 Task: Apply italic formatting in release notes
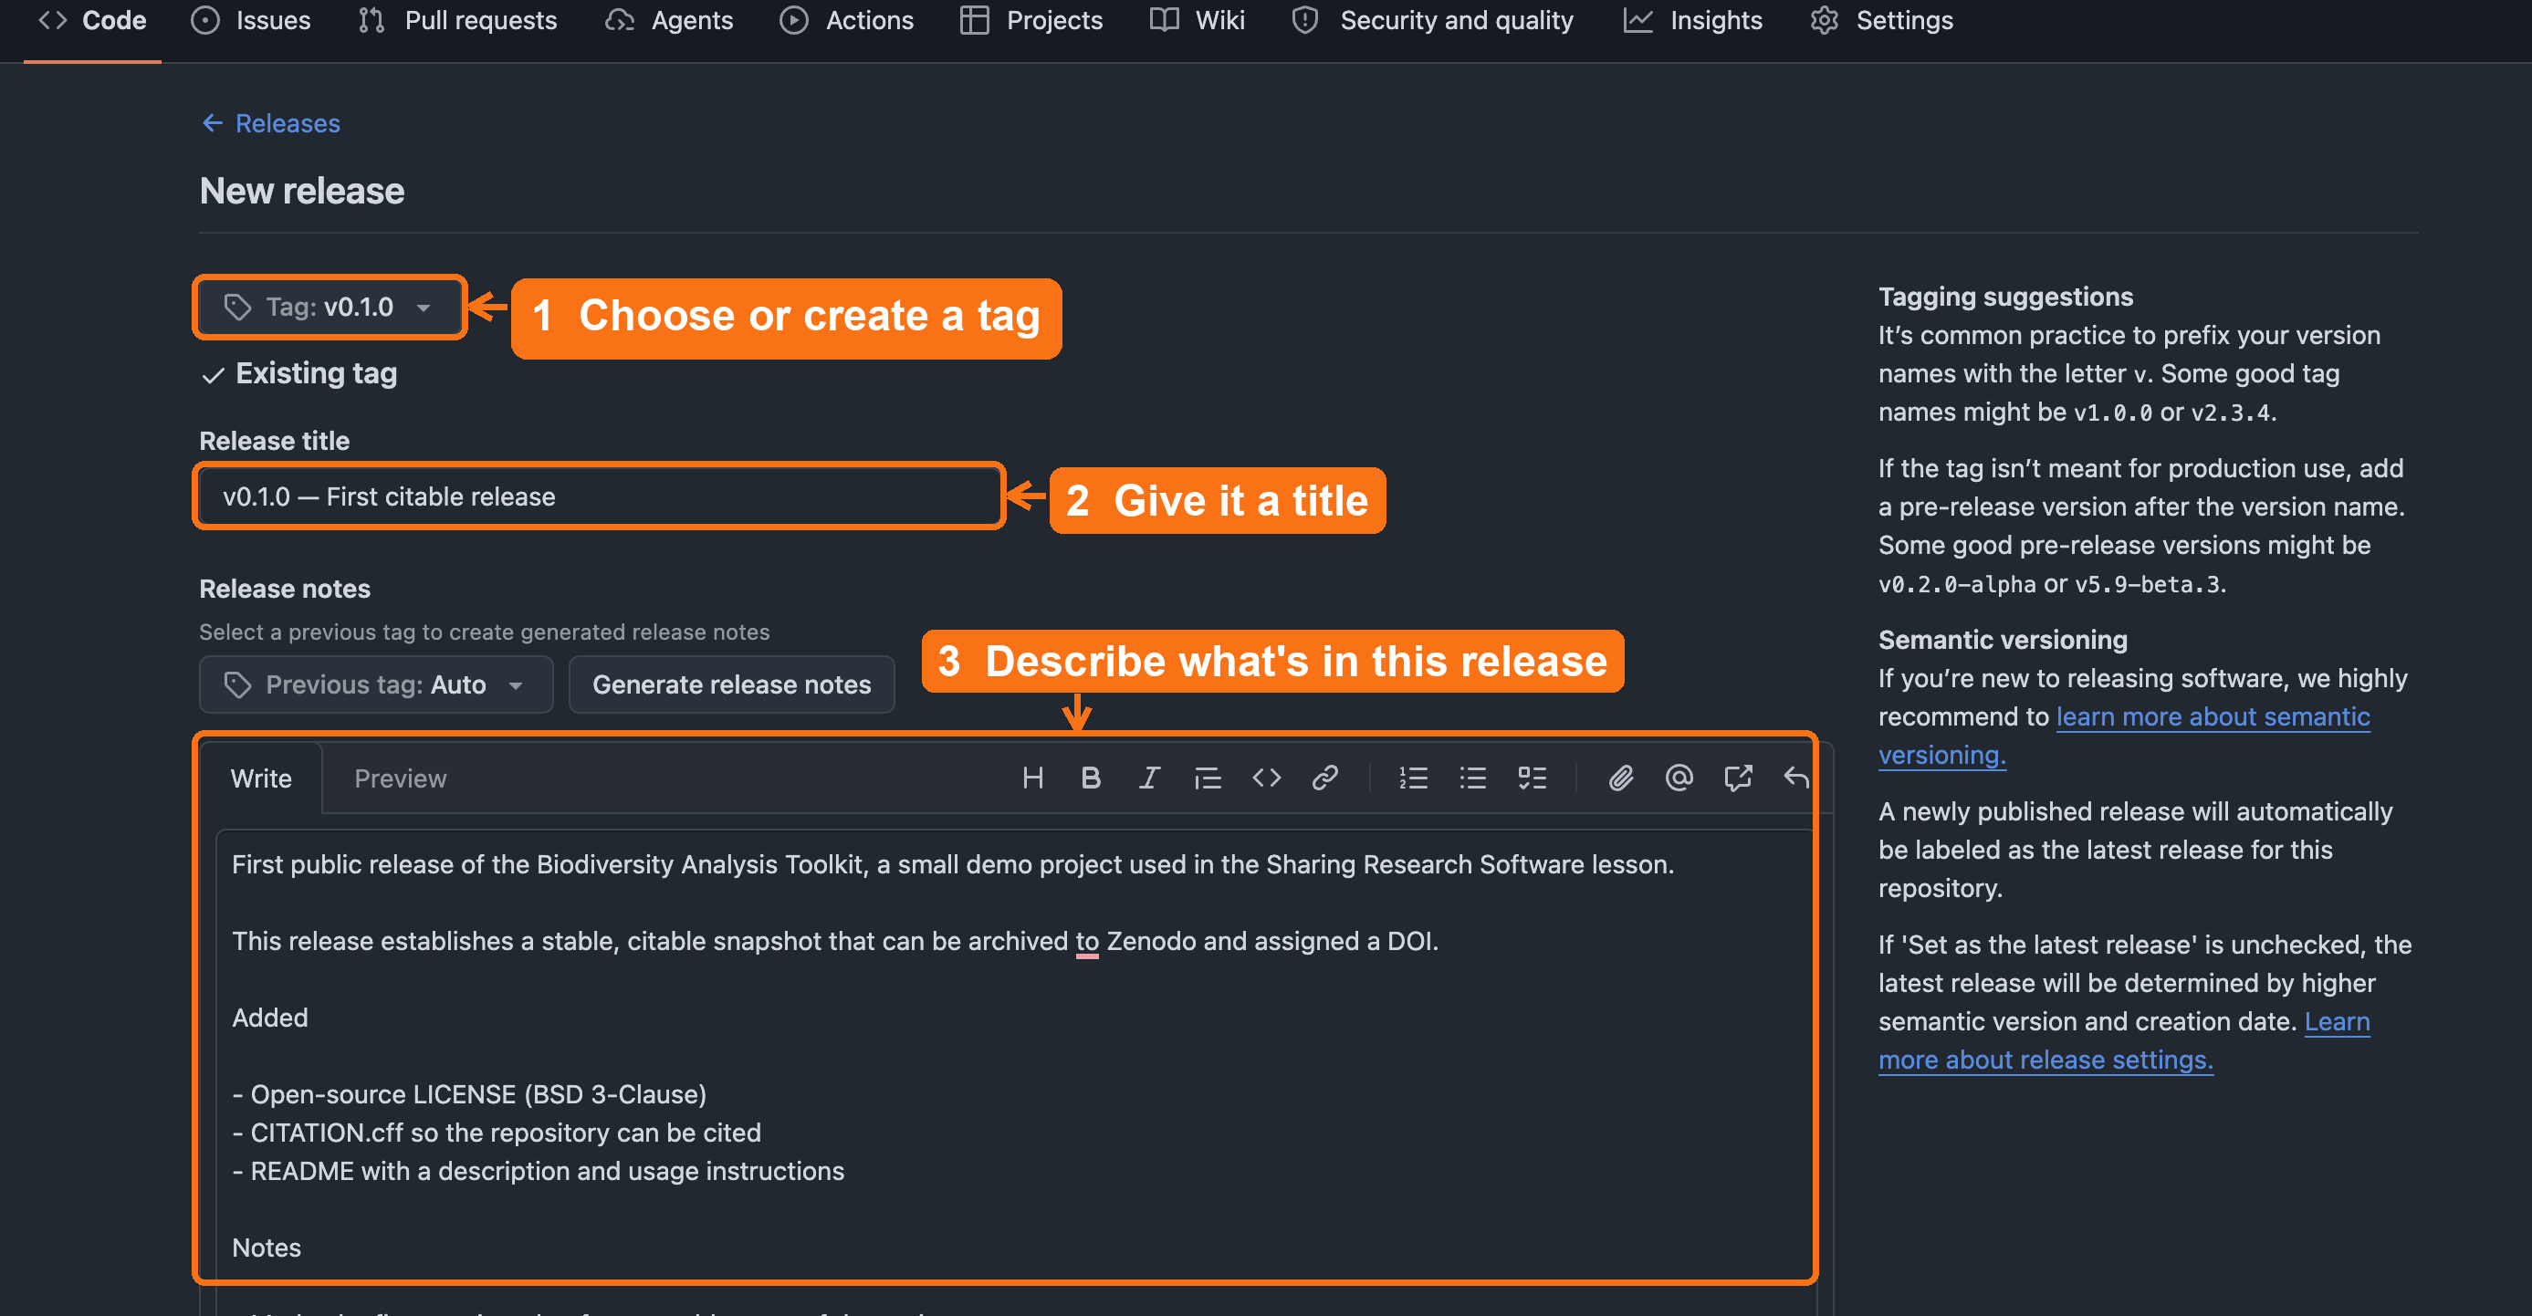(x=1149, y=778)
